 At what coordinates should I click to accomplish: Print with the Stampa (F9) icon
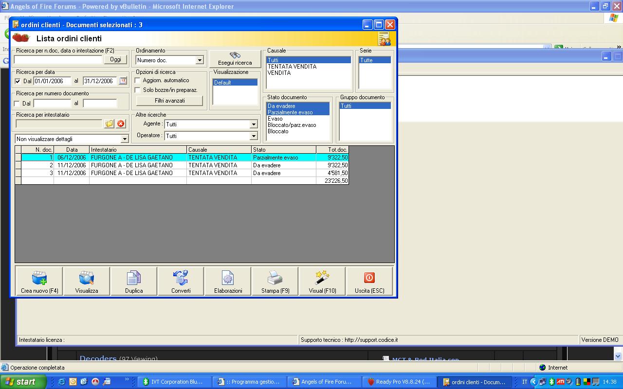point(275,281)
